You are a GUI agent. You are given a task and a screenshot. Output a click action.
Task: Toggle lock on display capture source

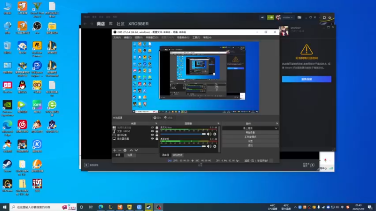click(157, 138)
